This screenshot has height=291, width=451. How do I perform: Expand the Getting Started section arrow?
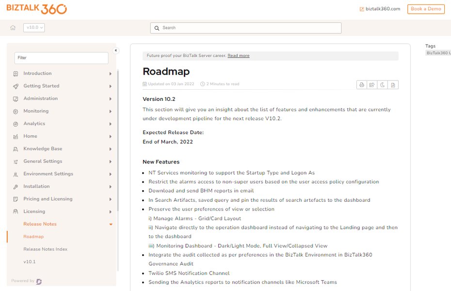[111, 86]
